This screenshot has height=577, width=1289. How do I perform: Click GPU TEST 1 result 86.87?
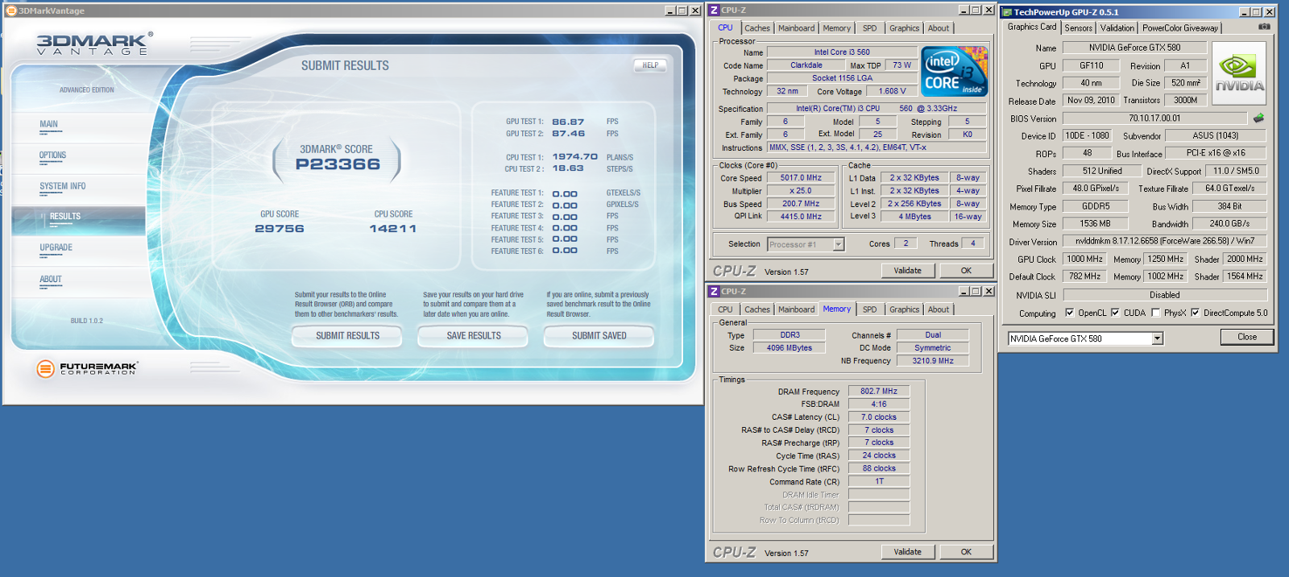click(568, 122)
